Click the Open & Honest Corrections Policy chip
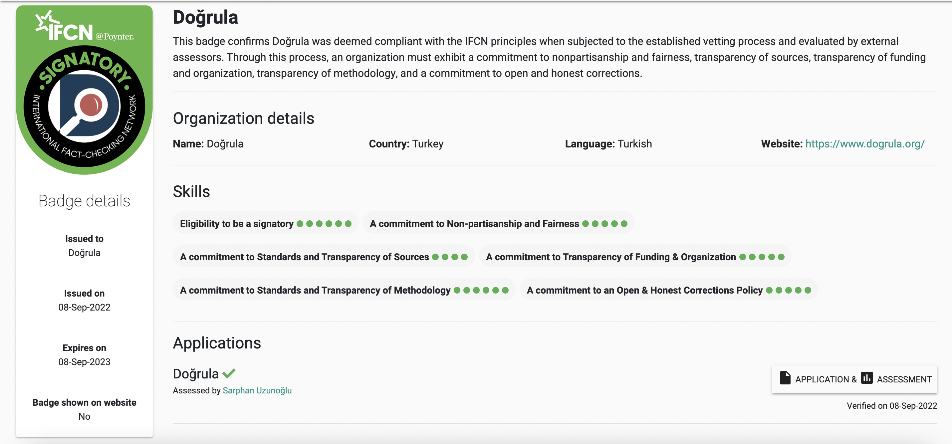952x444 pixels. (x=668, y=290)
